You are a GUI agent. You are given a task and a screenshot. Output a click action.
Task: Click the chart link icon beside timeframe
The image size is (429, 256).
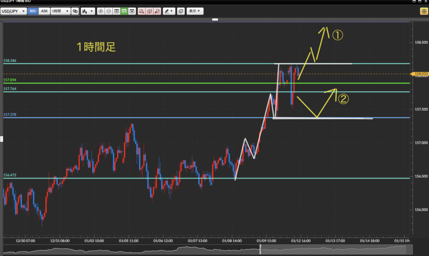point(75,11)
